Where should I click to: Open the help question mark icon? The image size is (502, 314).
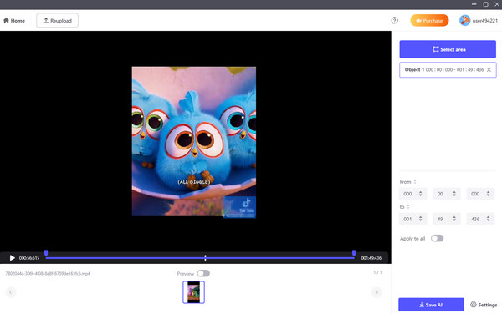[x=394, y=20]
